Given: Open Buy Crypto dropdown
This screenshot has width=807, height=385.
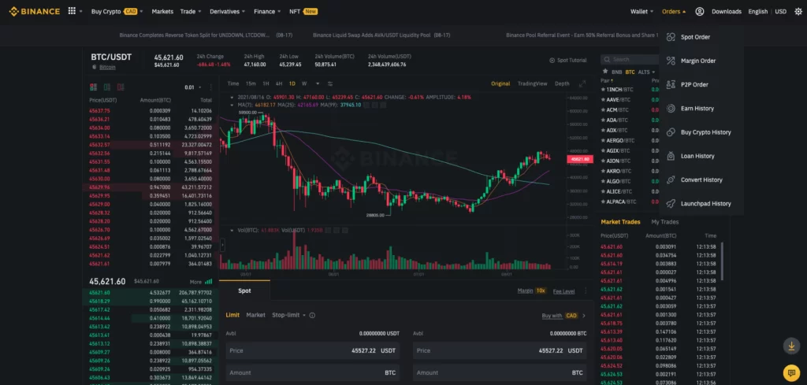Looking at the screenshot, I should [x=117, y=11].
